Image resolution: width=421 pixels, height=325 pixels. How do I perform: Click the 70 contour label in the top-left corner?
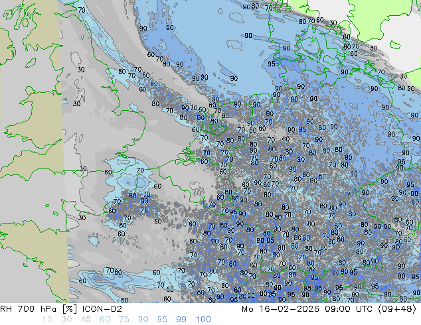(x=81, y=10)
